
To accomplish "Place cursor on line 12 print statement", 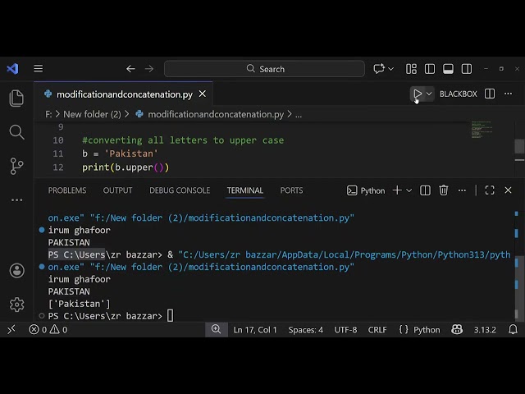I will [126, 167].
